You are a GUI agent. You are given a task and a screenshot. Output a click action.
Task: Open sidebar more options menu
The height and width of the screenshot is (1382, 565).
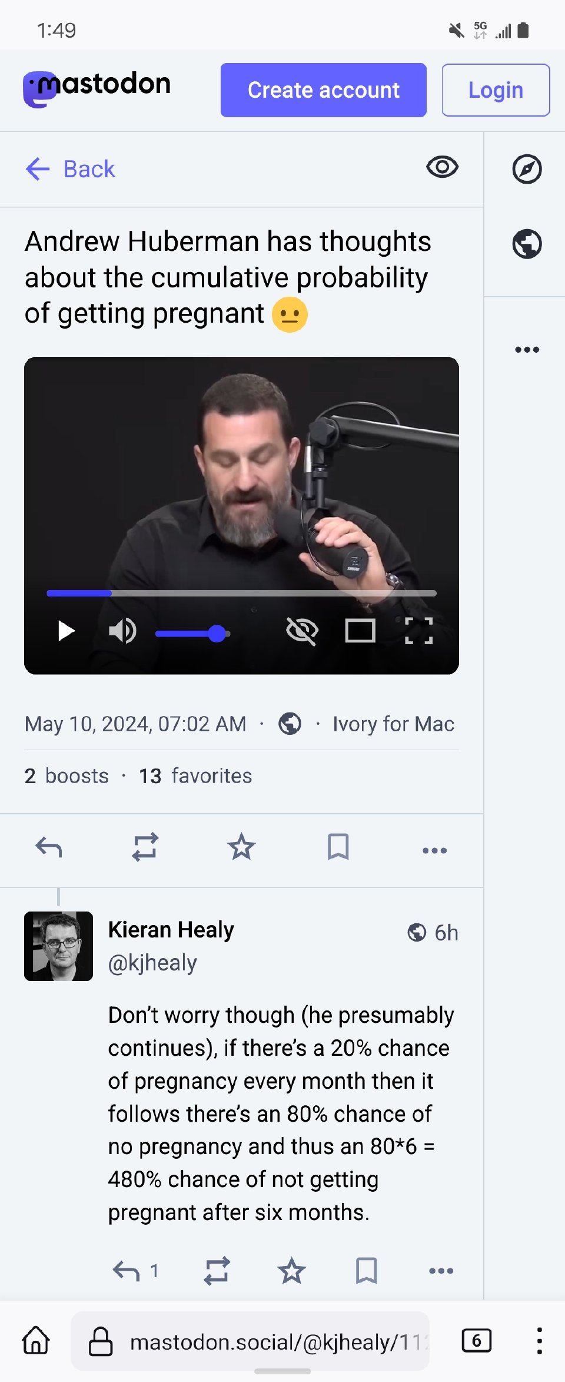click(527, 350)
